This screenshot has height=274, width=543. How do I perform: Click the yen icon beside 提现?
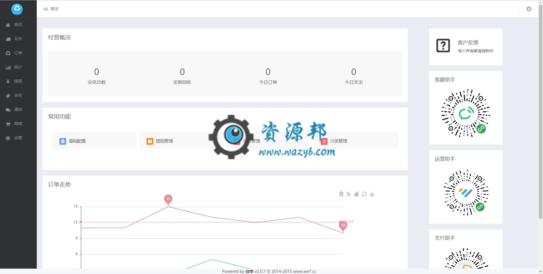tap(8, 81)
